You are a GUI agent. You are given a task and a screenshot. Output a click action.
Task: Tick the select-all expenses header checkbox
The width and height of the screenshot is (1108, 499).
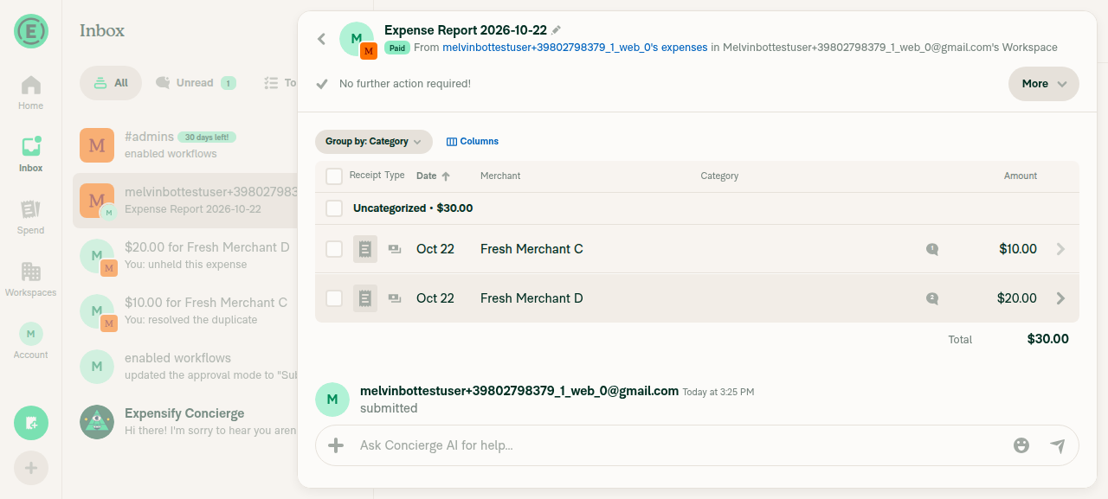click(334, 176)
